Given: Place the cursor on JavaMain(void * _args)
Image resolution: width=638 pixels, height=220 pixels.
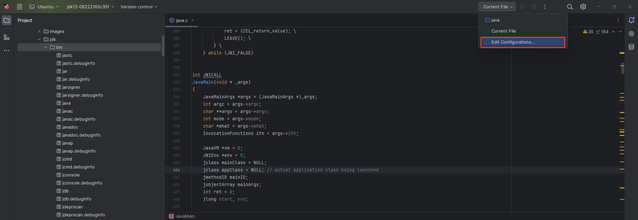Looking at the screenshot, I should click(221, 82).
